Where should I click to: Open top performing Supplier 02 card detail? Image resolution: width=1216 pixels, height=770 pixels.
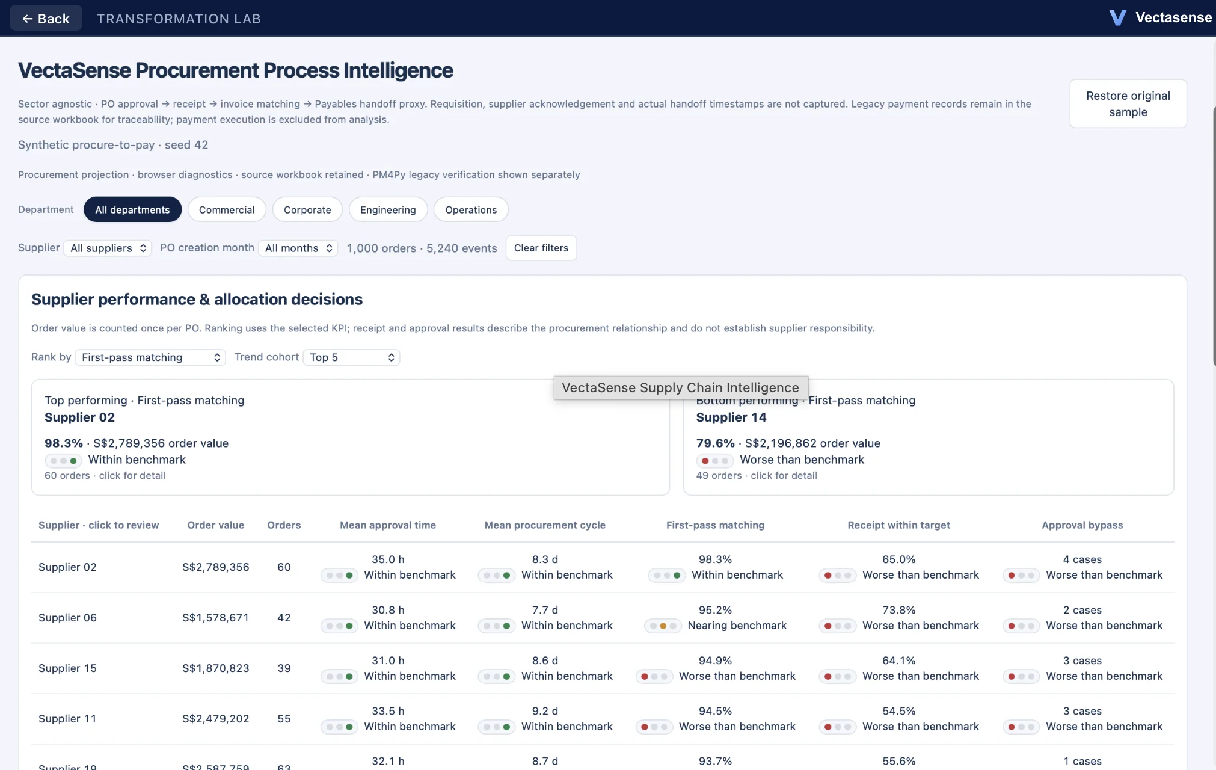coord(351,437)
